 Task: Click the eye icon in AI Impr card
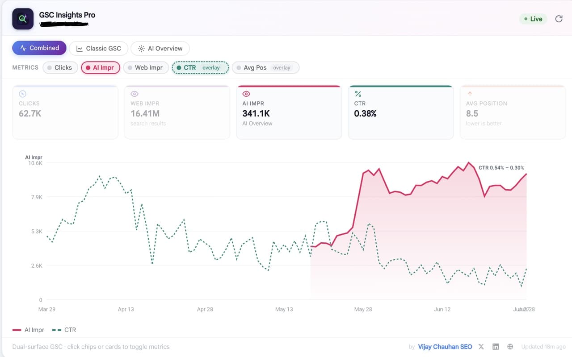[x=246, y=94]
